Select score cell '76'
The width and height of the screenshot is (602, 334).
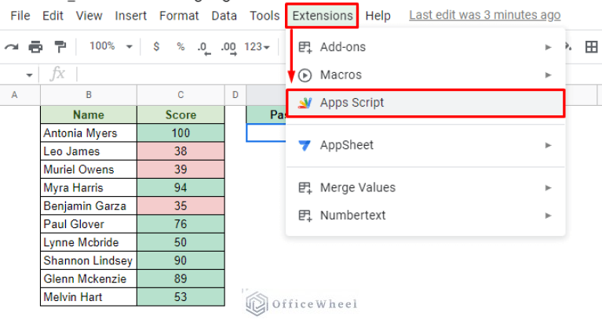[181, 224]
